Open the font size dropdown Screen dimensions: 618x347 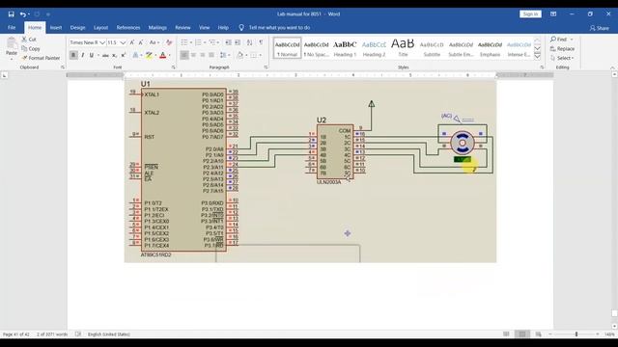coord(123,42)
